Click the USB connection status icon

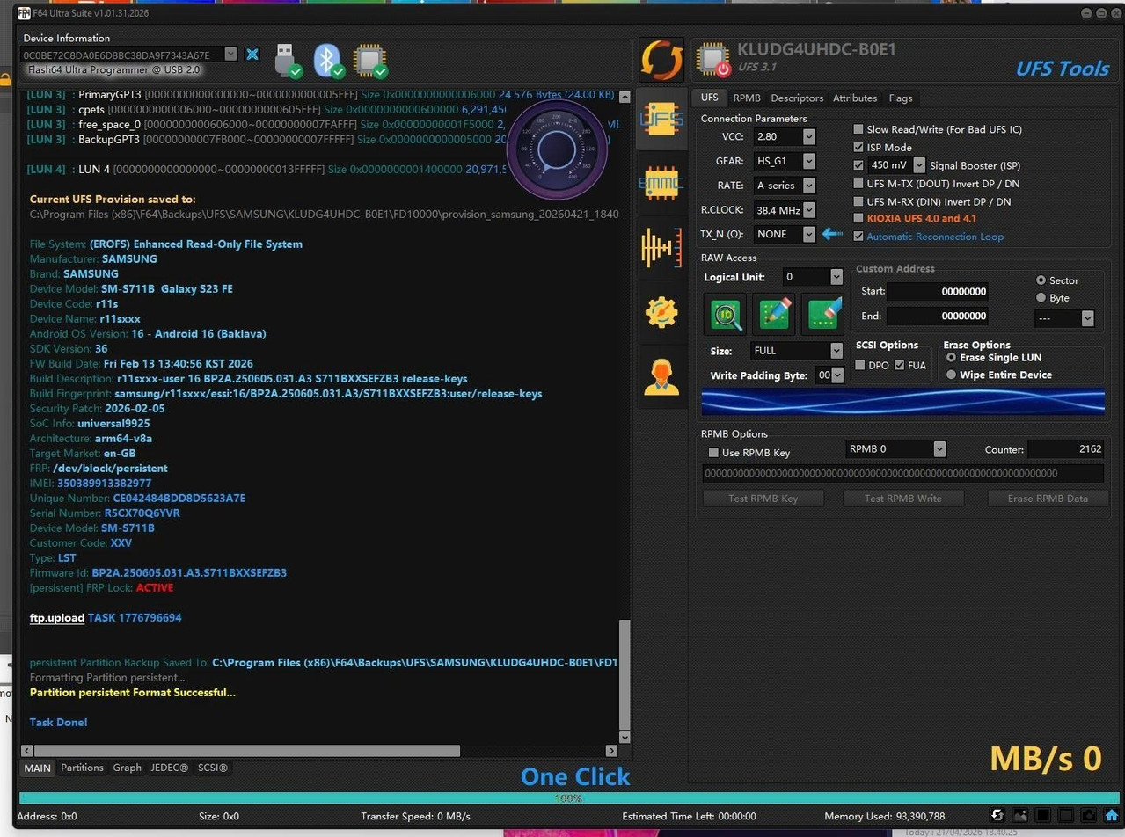288,60
